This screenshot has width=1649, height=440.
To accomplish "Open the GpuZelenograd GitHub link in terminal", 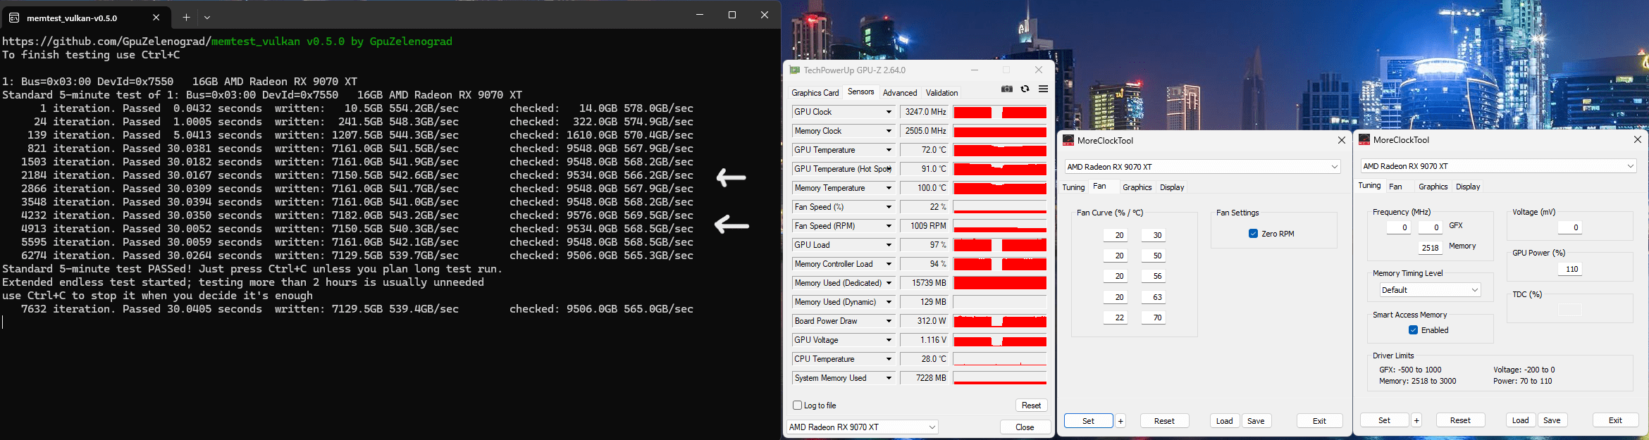I will point(106,42).
